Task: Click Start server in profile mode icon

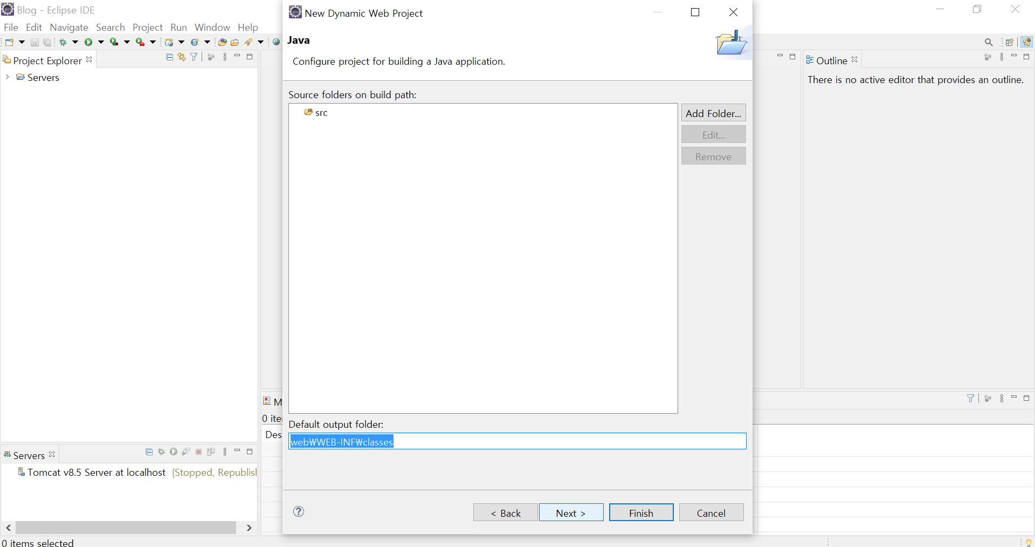Action: [186, 452]
